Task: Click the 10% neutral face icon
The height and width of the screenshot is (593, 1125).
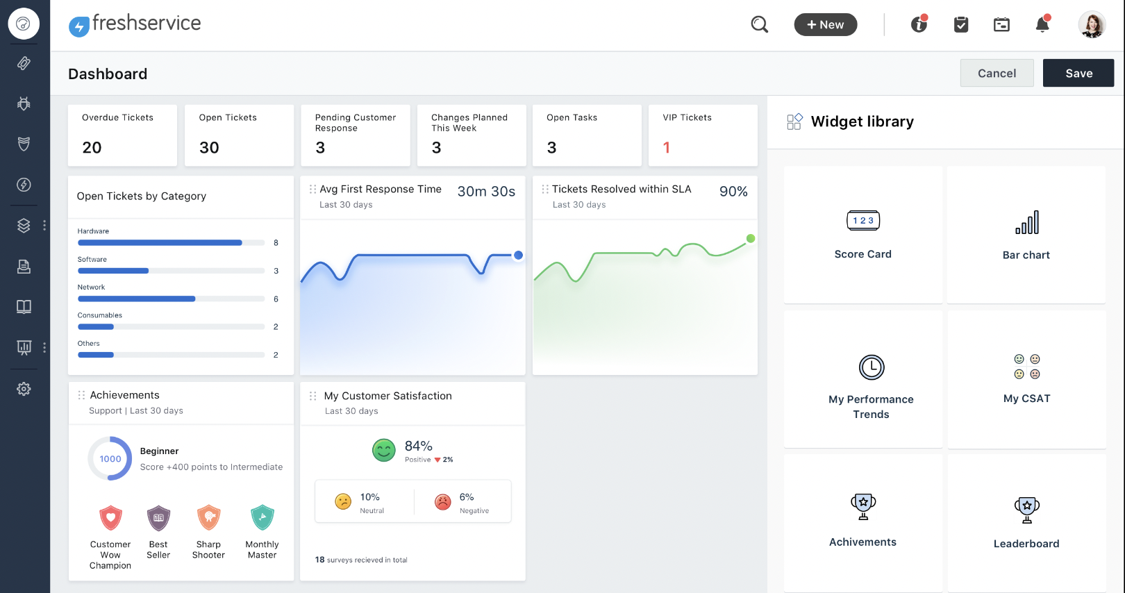Action: 343,501
